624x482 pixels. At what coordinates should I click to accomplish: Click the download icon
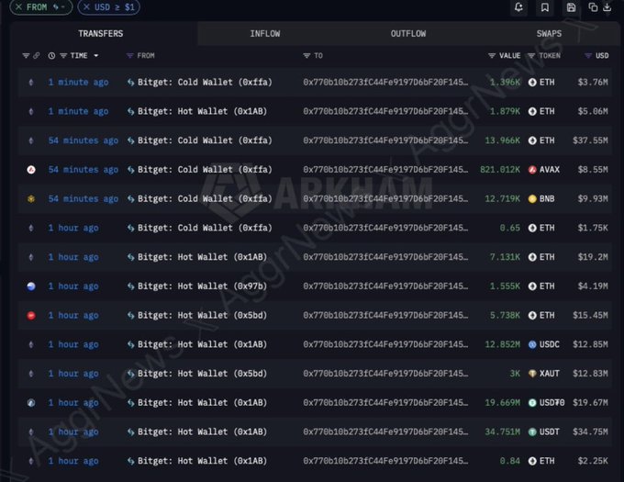[607, 7]
